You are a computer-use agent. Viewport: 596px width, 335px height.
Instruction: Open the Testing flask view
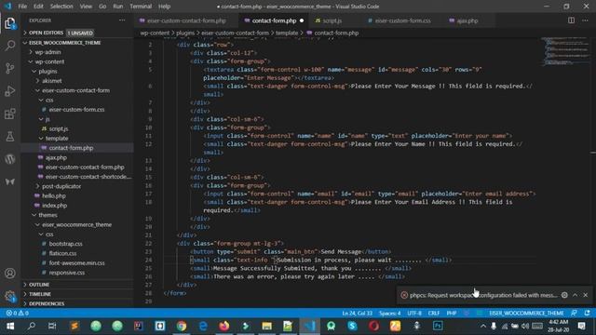10,137
